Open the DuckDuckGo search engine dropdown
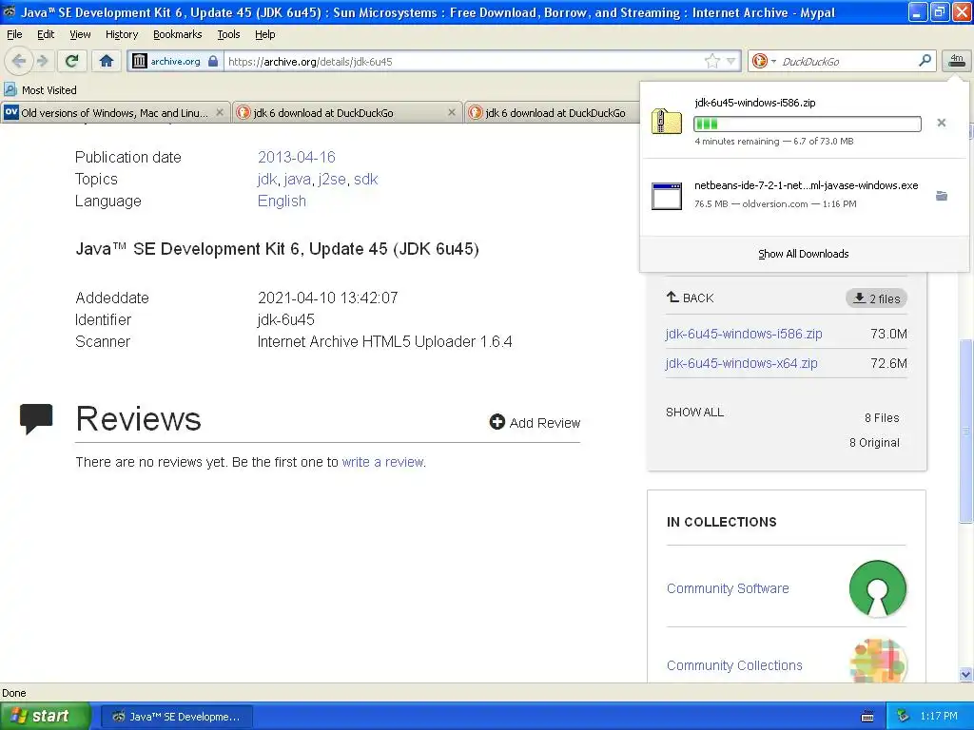The width and height of the screenshot is (974, 730). (x=764, y=61)
